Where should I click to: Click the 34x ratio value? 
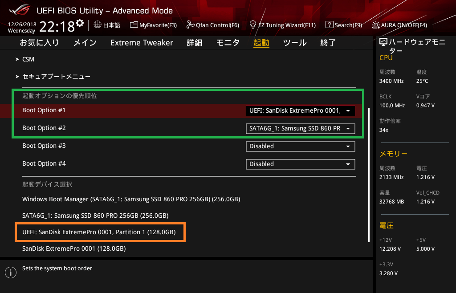(x=384, y=130)
